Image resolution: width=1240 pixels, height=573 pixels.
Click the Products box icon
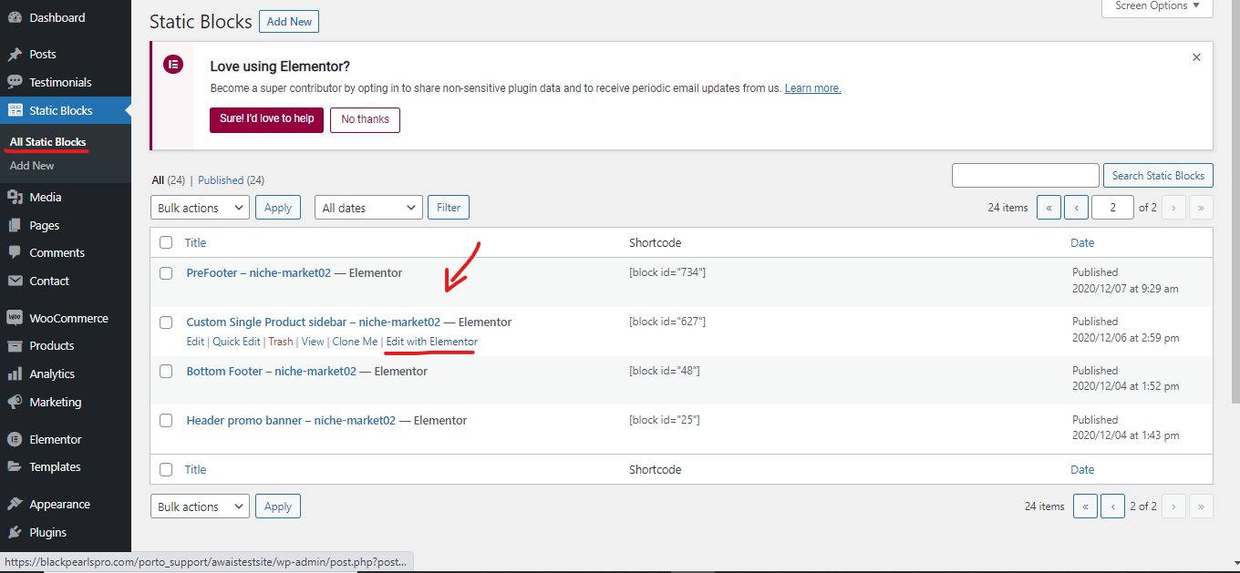click(15, 345)
